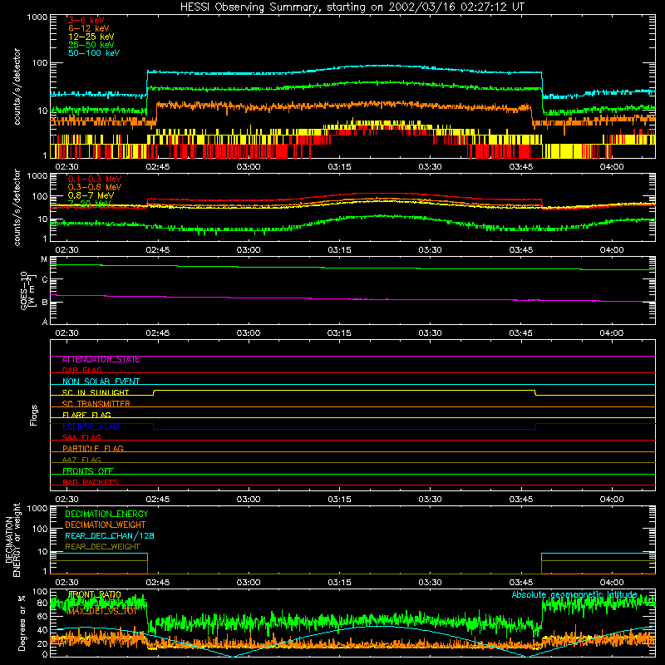Select the vertical Flags axis label
Screen dimensions: 665x665
pos(34,415)
